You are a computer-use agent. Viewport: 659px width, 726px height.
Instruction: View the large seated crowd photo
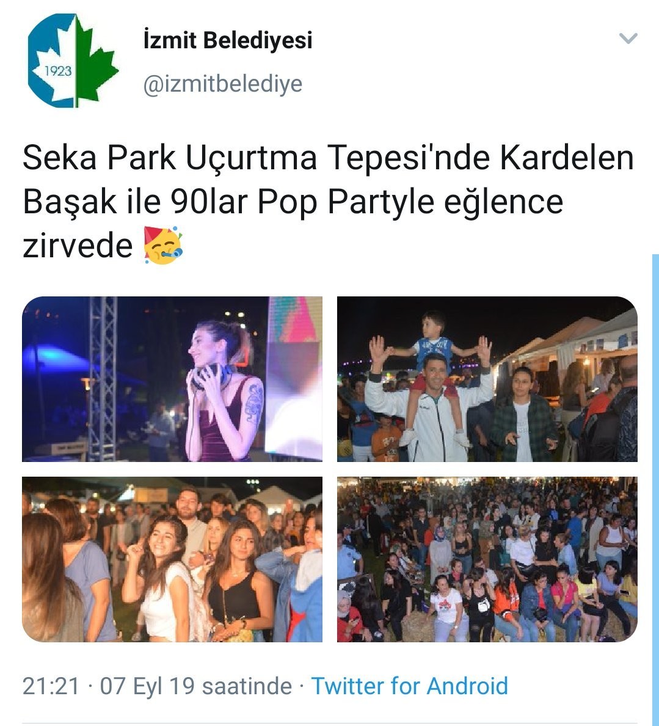tap(487, 559)
